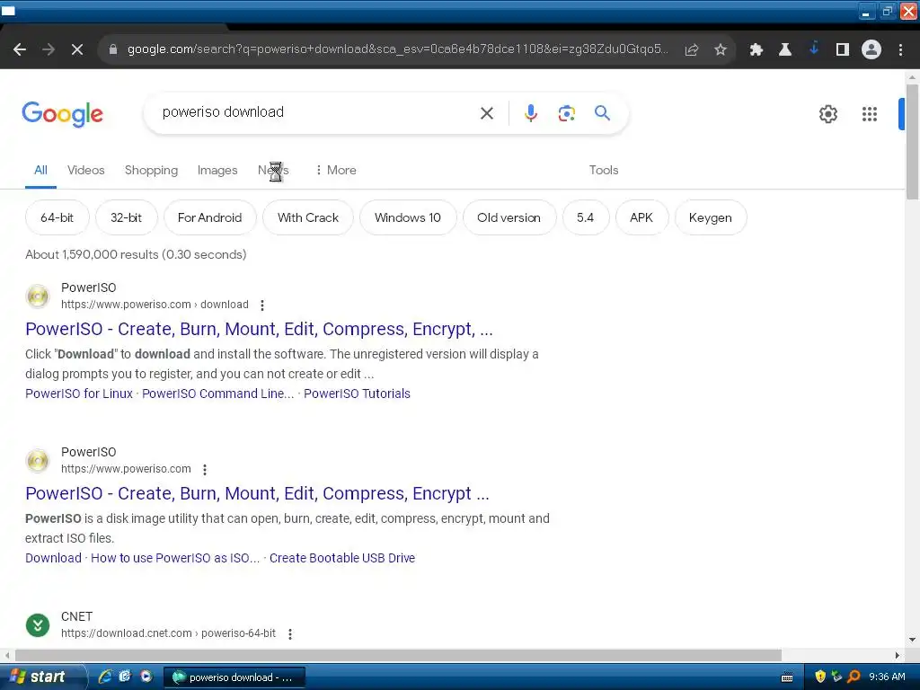Open the downloads arrow icon
Screen dimensions: 920x690
coord(814,49)
